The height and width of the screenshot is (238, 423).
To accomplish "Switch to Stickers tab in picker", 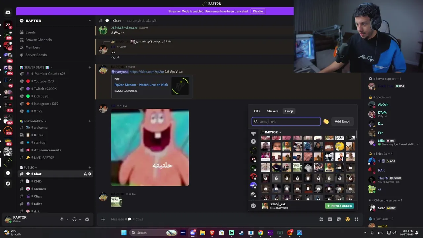I will [273, 111].
